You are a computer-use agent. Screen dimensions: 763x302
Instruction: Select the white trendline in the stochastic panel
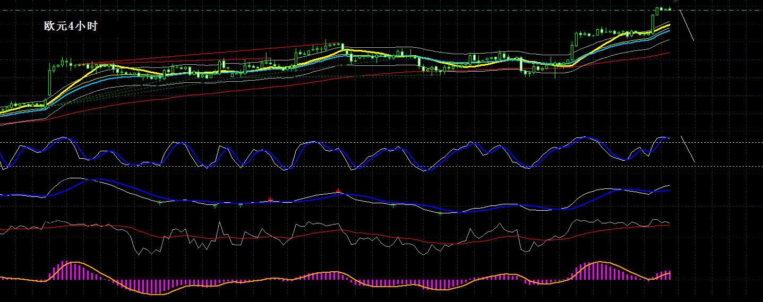(x=688, y=150)
